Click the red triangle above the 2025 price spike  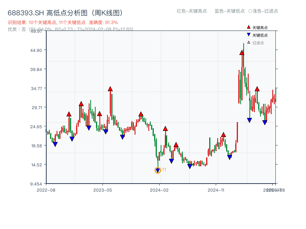241,53
